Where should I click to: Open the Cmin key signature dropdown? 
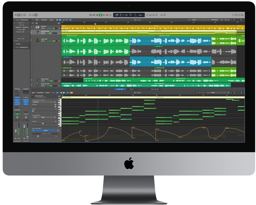click(141, 15)
